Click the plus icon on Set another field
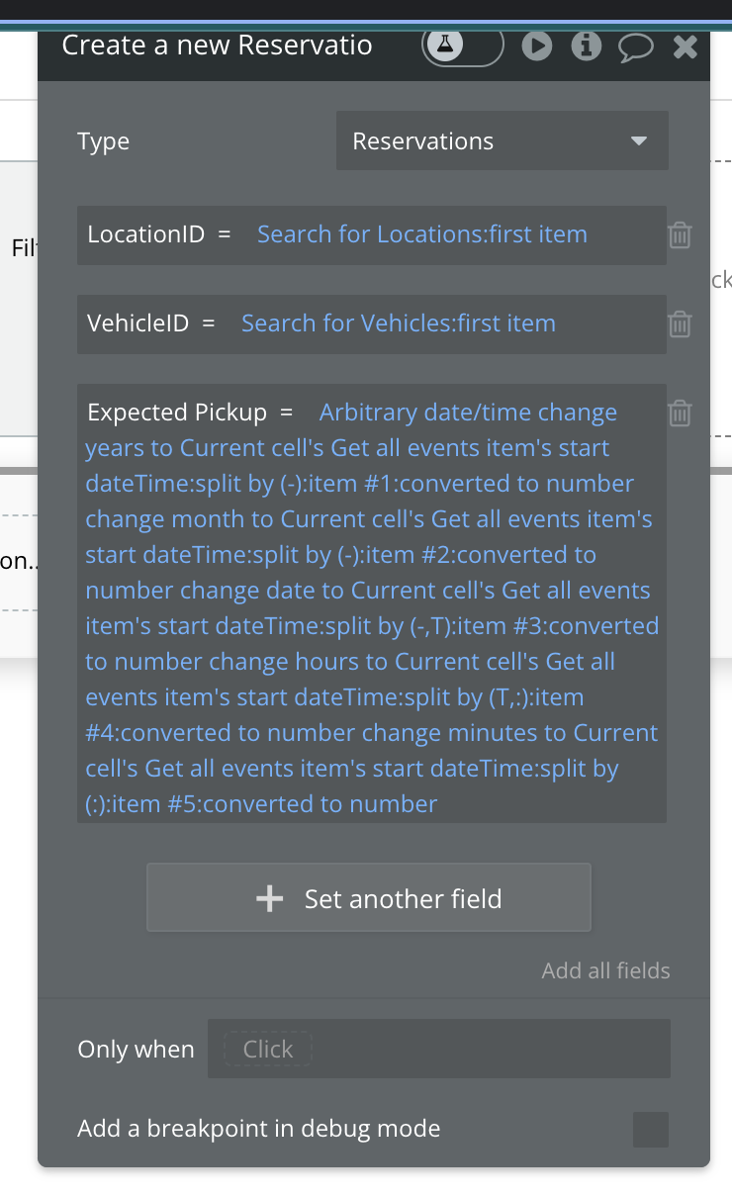 point(269,898)
